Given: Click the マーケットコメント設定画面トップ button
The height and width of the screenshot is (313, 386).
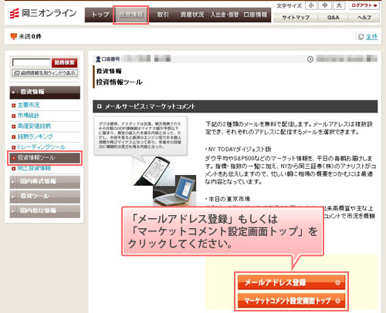Looking at the screenshot, I should pyautogui.click(x=291, y=301).
